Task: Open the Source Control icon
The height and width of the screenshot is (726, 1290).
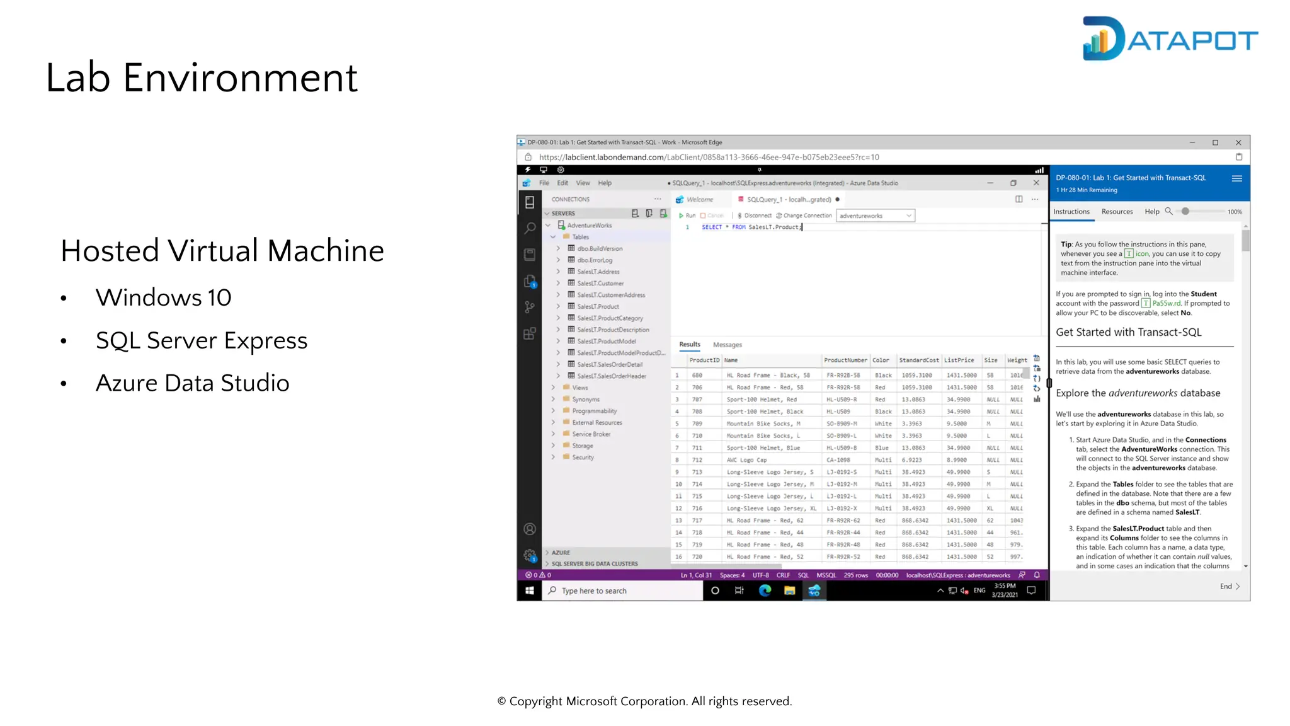Action: click(x=529, y=307)
